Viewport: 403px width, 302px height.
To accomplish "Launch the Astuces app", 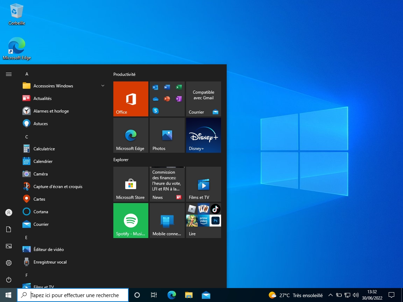I will [64, 123].
